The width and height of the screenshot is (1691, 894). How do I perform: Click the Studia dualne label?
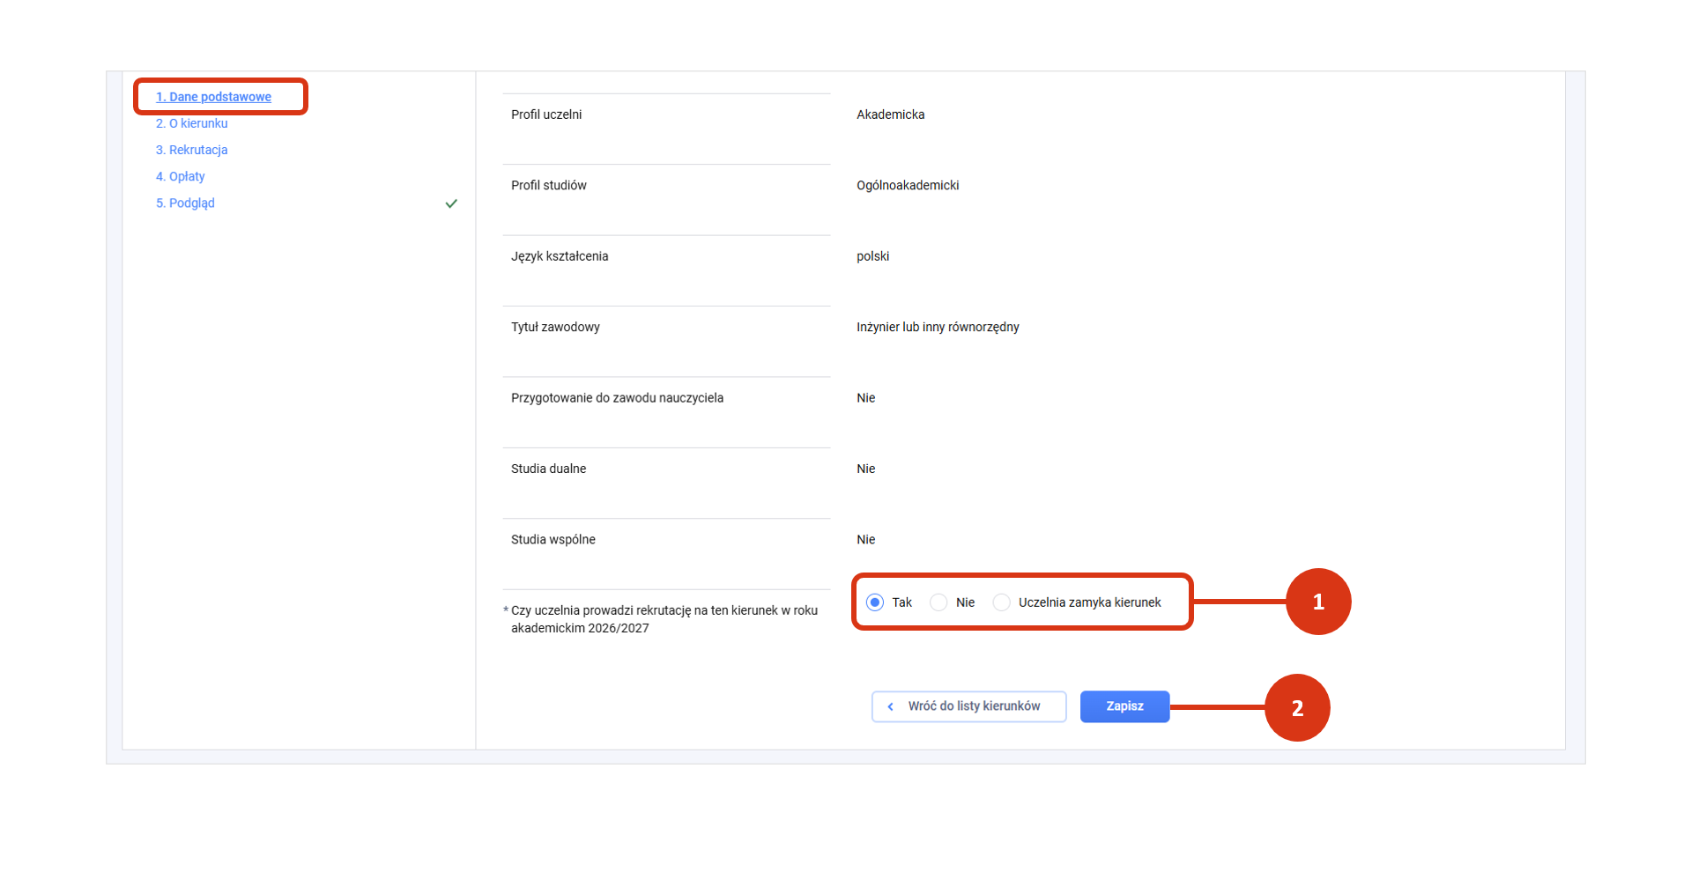point(548,469)
